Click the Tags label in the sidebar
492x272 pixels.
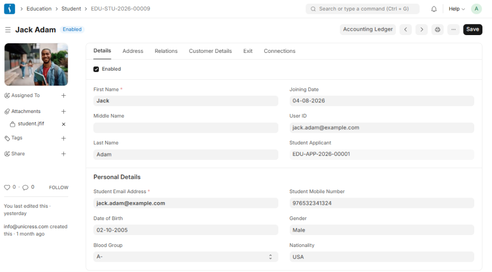click(x=17, y=138)
